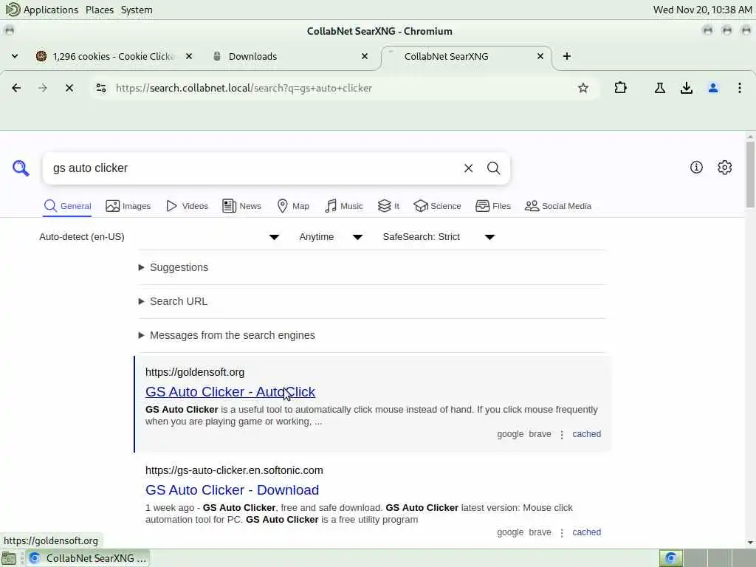Open the Chromium three-dot menu

tap(739, 88)
